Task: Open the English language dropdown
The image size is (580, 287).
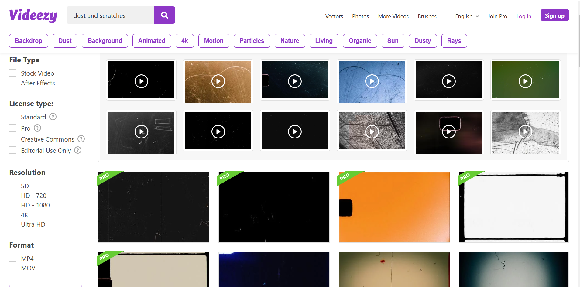Action: [x=467, y=16]
